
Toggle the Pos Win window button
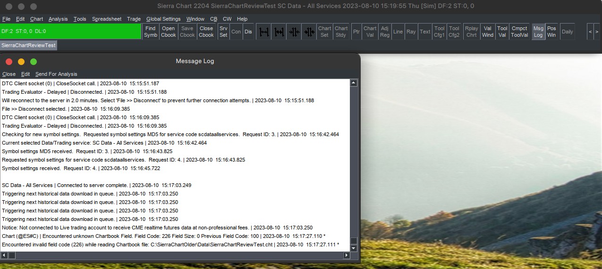coord(551,32)
